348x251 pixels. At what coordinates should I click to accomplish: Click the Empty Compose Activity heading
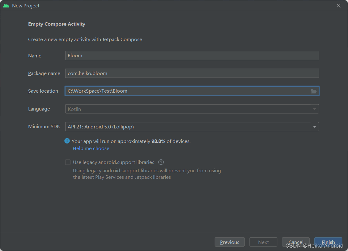click(x=57, y=24)
